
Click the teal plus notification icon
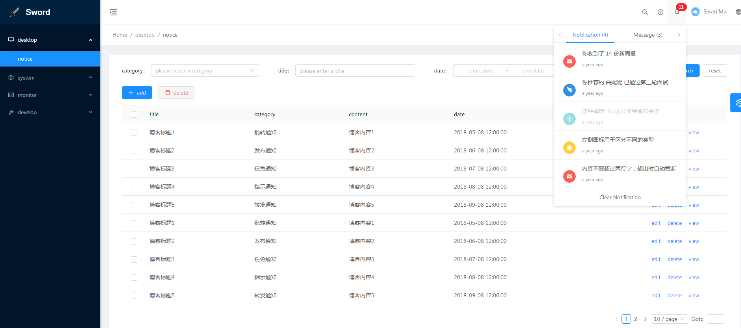click(x=569, y=119)
